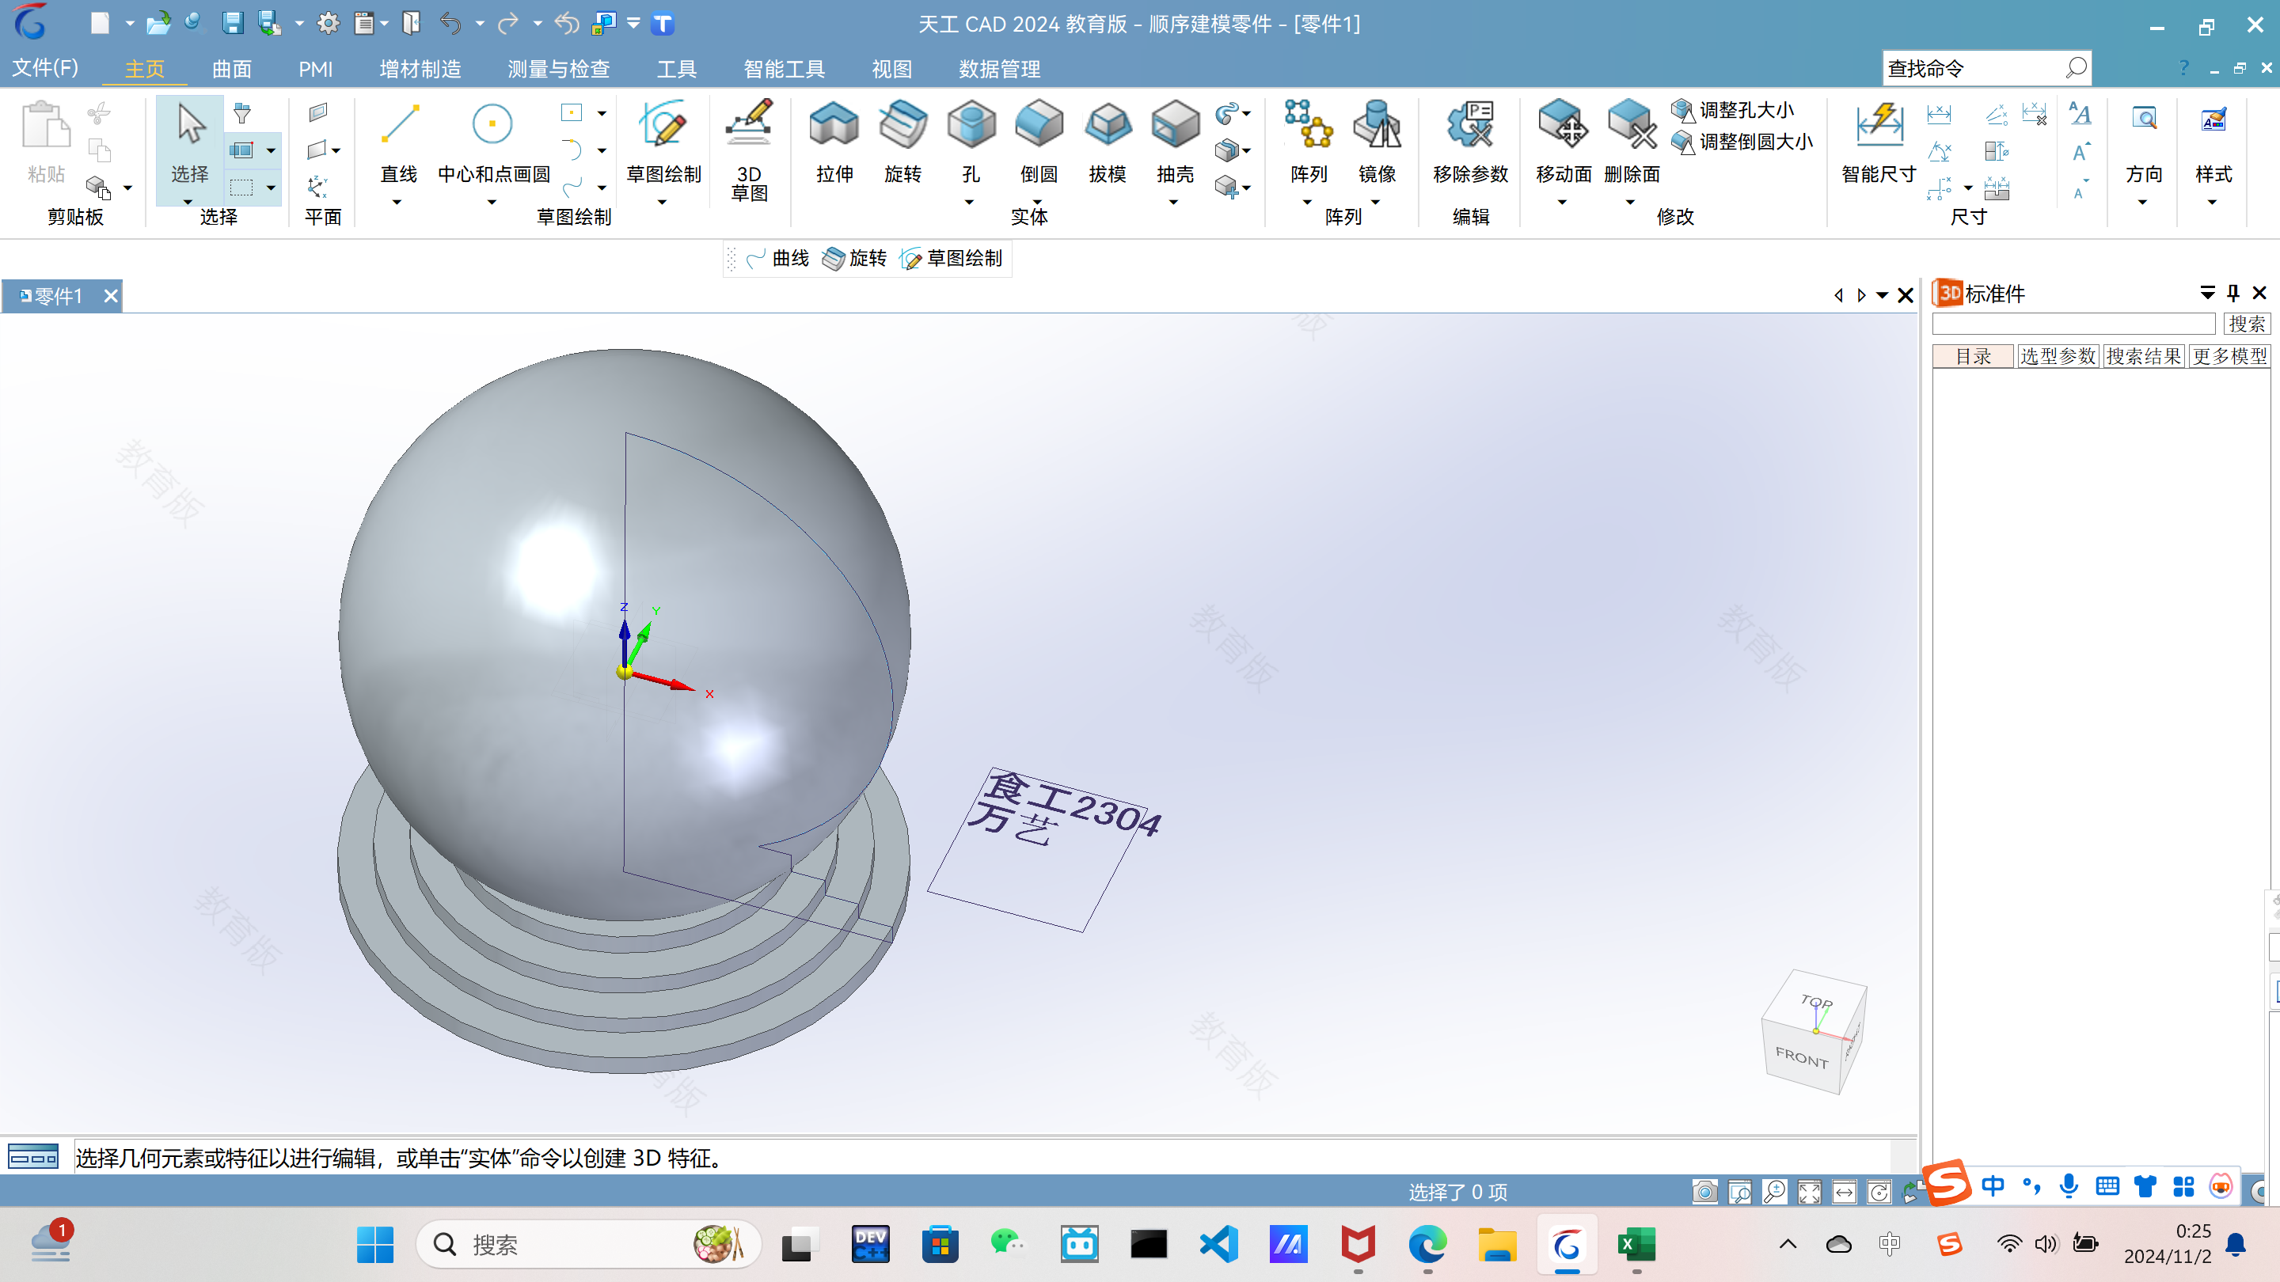This screenshot has height=1282, width=2280.
Task: Click the 草图绘制 button in floating toolbar
Action: coord(952,258)
